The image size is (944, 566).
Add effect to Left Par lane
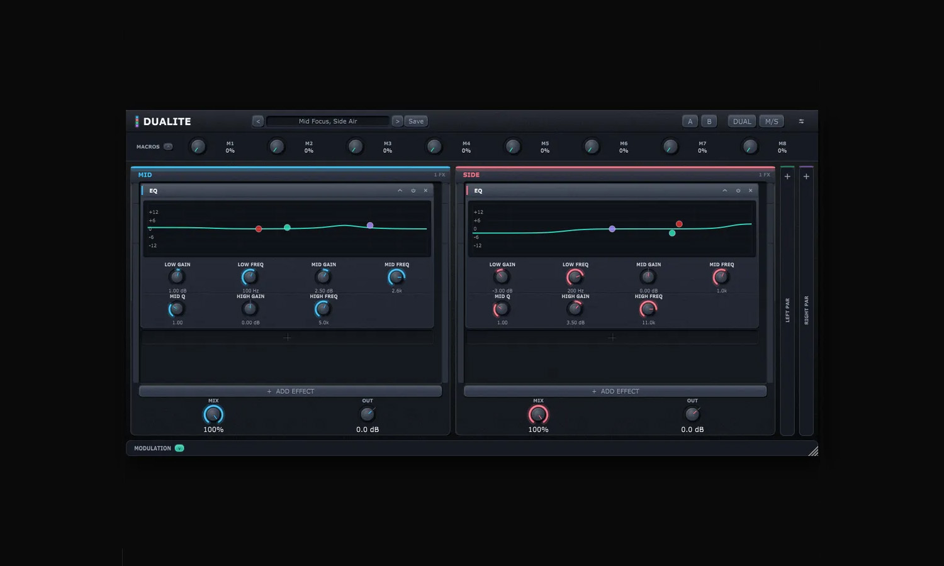point(787,177)
